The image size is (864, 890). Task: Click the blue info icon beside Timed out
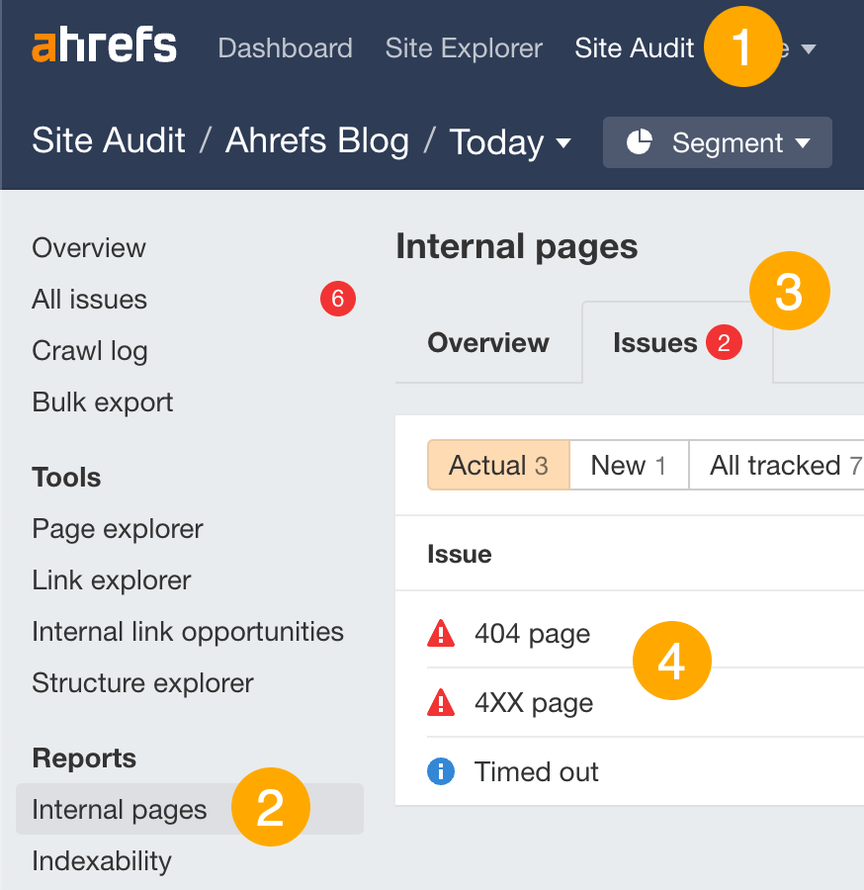(x=441, y=771)
